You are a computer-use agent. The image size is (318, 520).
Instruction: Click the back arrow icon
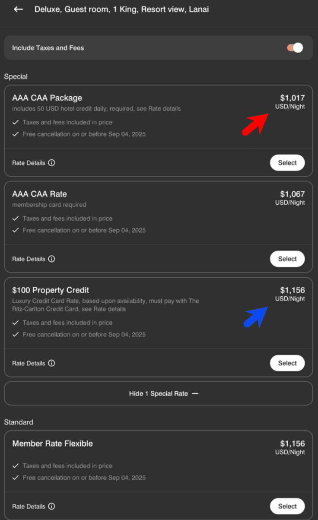(18, 9)
